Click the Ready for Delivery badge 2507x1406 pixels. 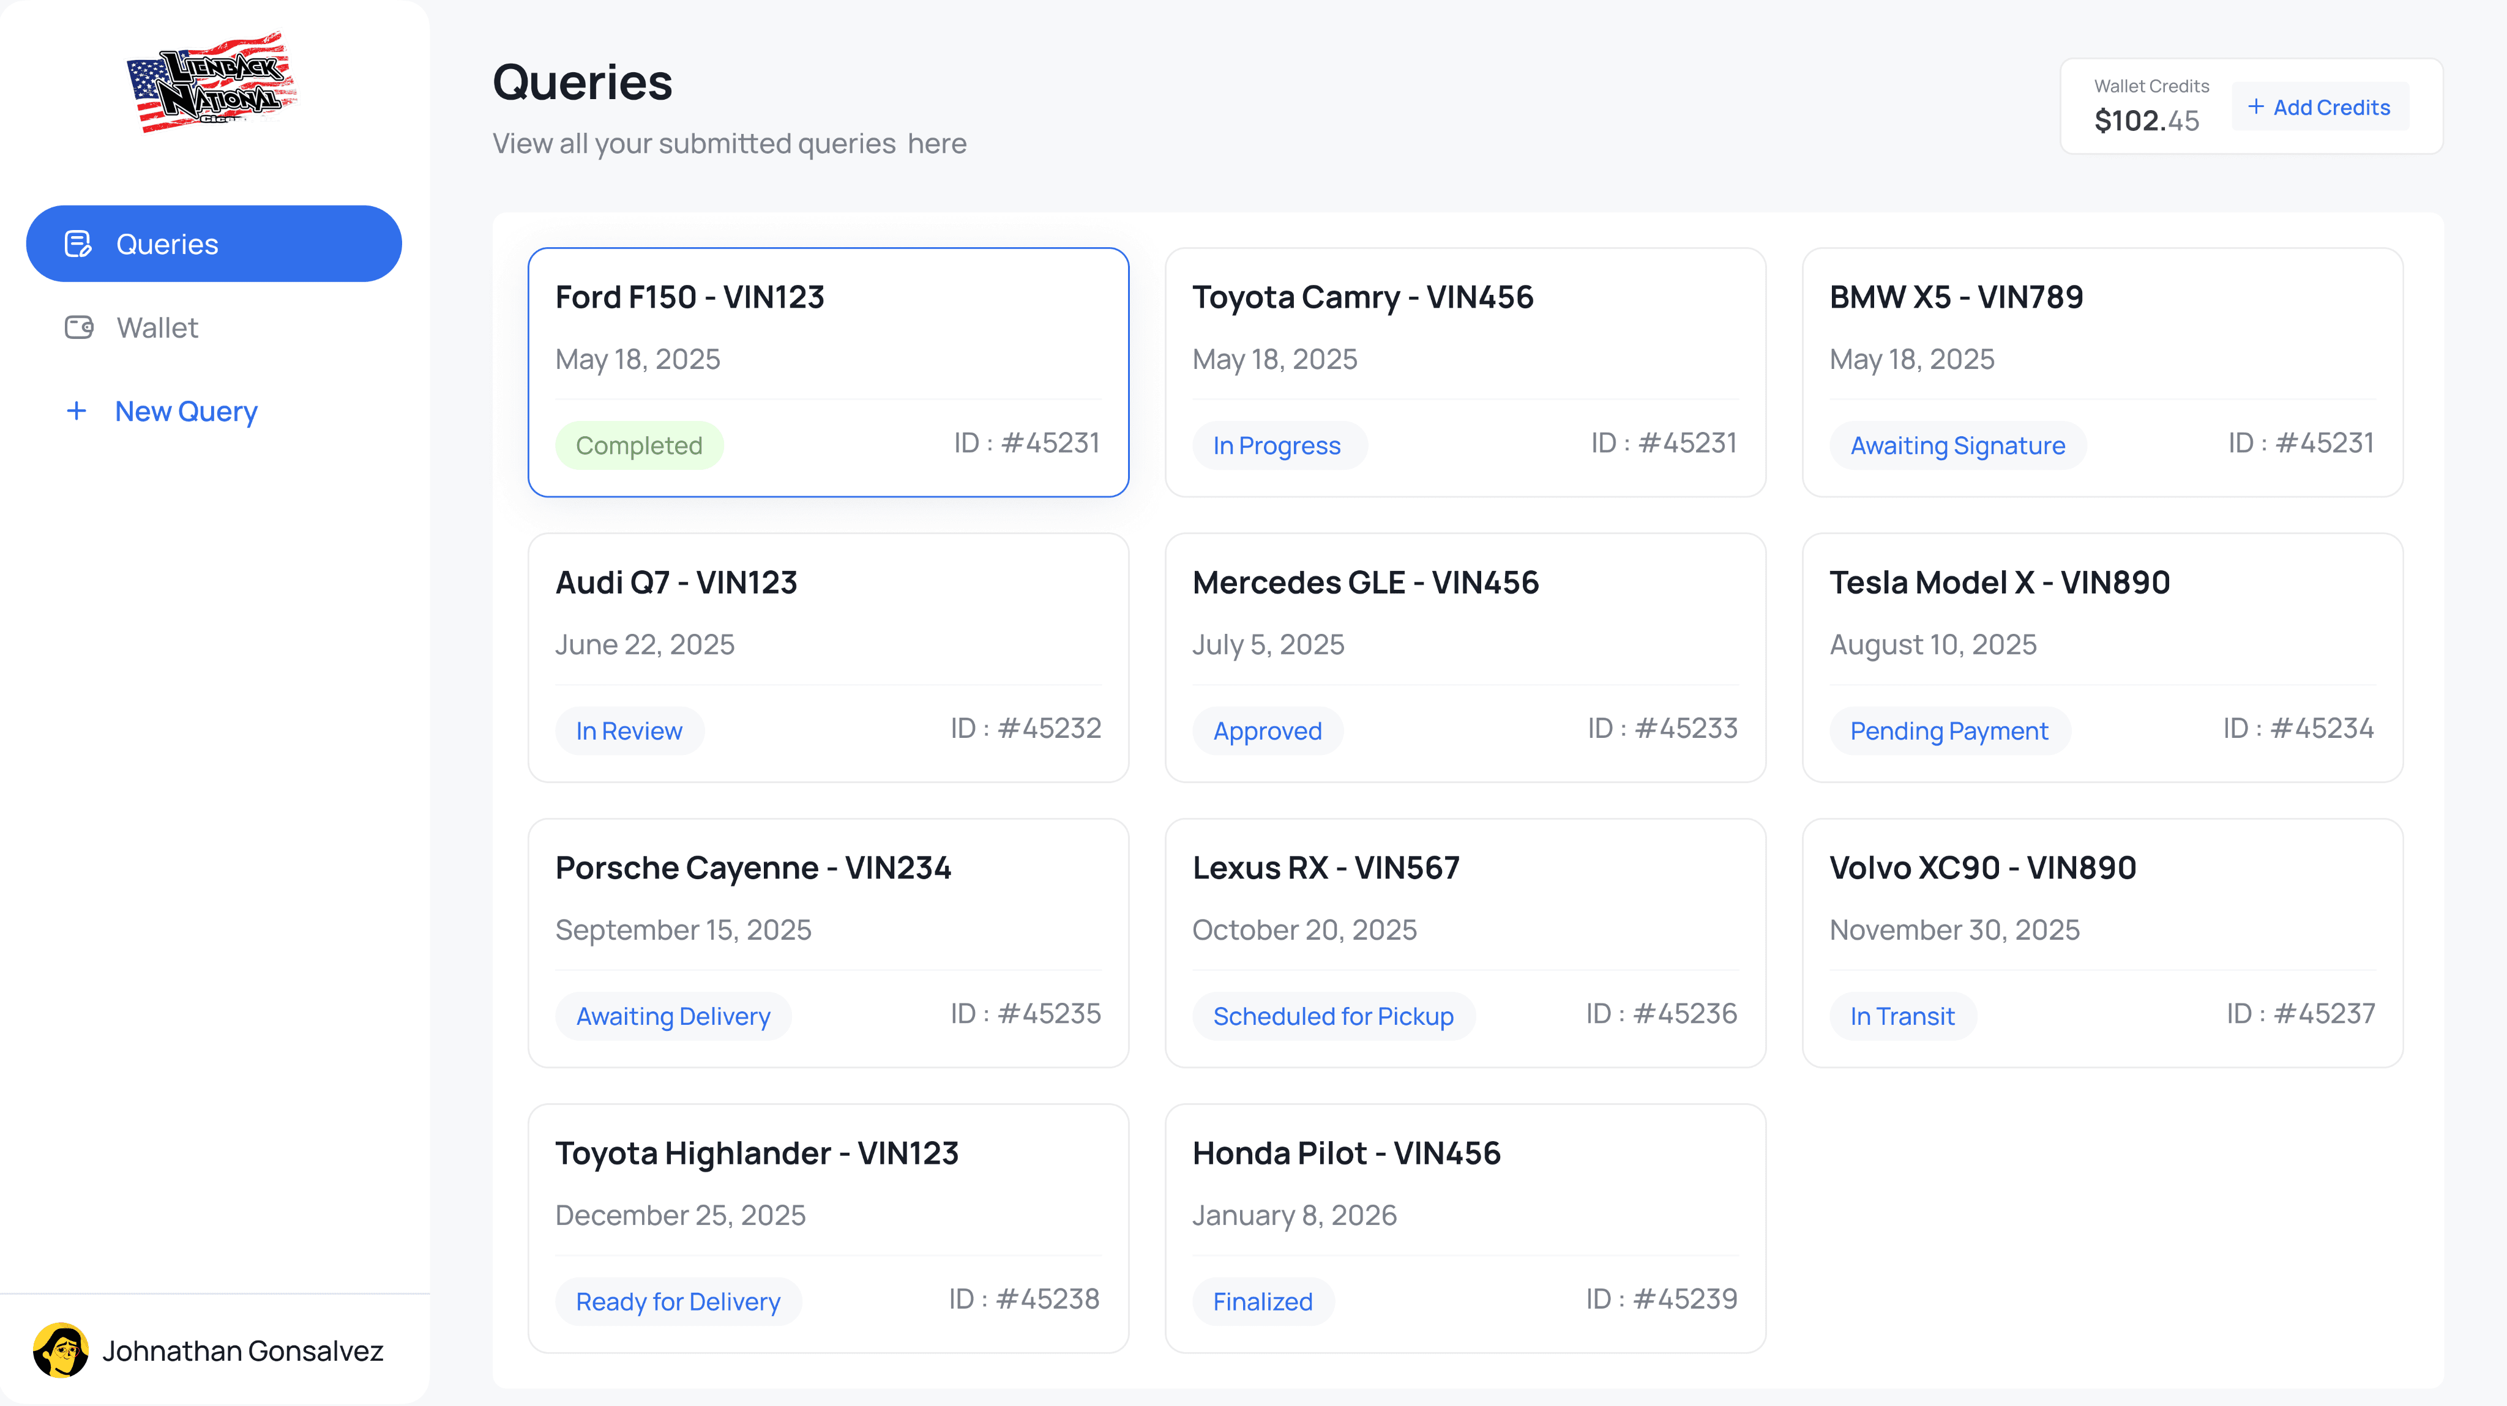tap(678, 1301)
